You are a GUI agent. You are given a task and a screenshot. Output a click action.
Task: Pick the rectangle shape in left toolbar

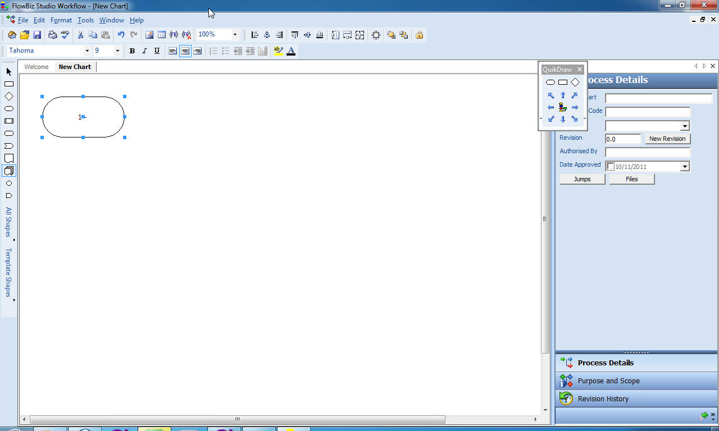click(x=8, y=84)
